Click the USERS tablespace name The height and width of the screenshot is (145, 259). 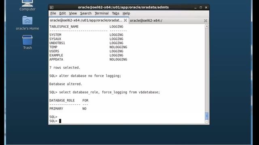click(54, 51)
